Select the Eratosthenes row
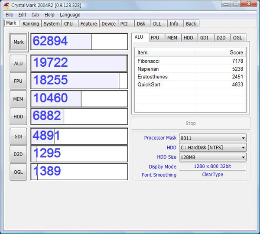The height and width of the screenshot is (234, 260). click(190, 77)
